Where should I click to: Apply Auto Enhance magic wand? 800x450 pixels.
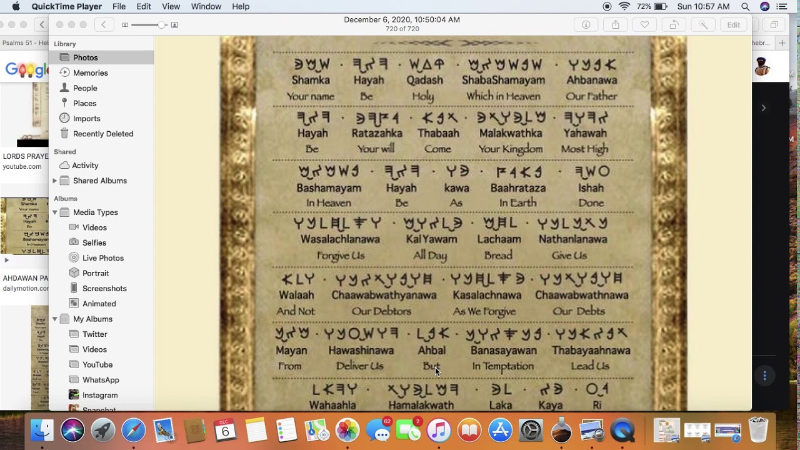(x=703, y=25)
